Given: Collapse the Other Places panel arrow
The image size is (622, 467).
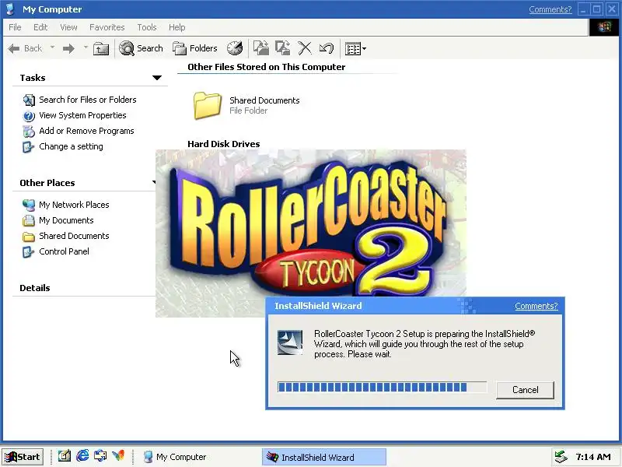Looking at the screenshot, I should pyautogui.click(x=154, y=183).
